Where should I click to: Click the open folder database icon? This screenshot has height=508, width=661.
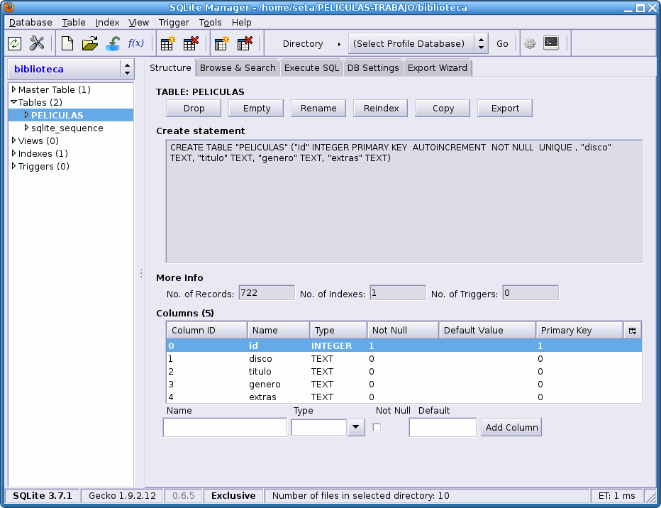90,43
